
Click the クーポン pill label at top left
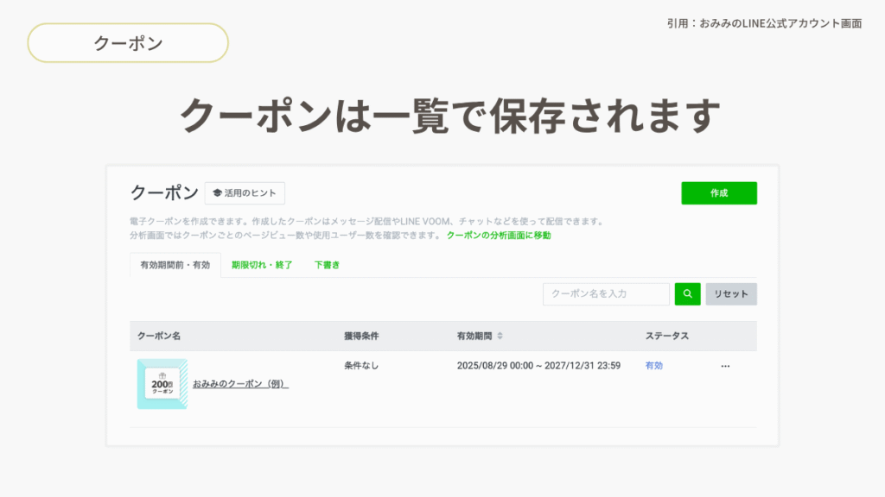pos(128,43)
